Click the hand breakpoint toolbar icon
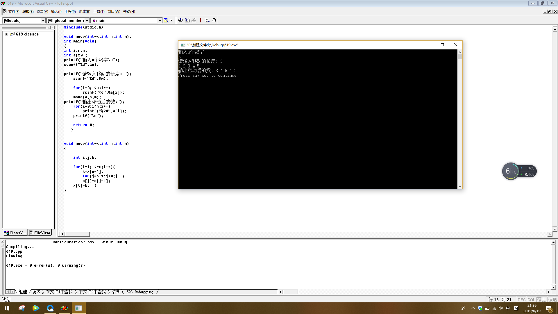Image resolution: width=558 pixels, height=314 pixels. tap(214, 20)
